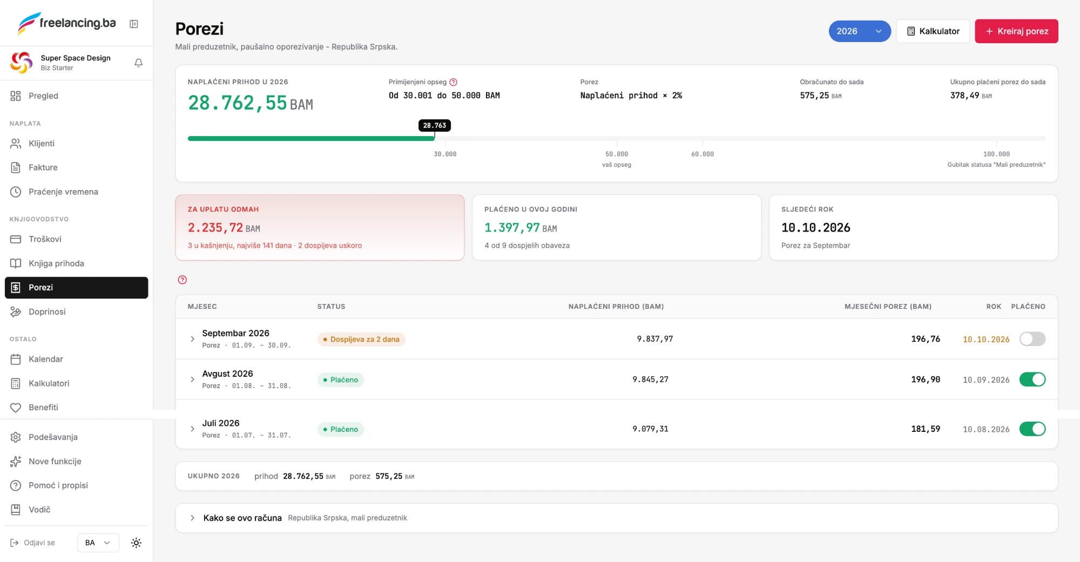The height and width of the screenshot is (562, 1080).
Task: Expand the Avgust 2026 row
Action: point(192,380)
